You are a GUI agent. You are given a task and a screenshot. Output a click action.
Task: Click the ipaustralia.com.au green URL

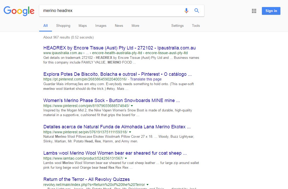pos(115,53)
